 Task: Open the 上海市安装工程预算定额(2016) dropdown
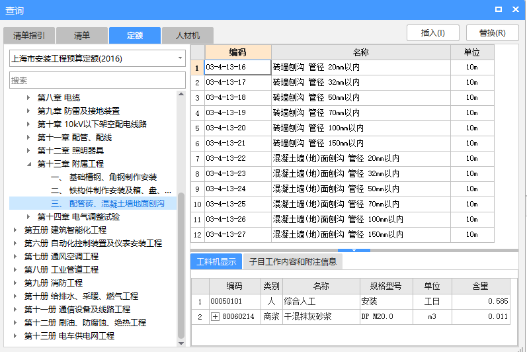[x=180, y=58]
